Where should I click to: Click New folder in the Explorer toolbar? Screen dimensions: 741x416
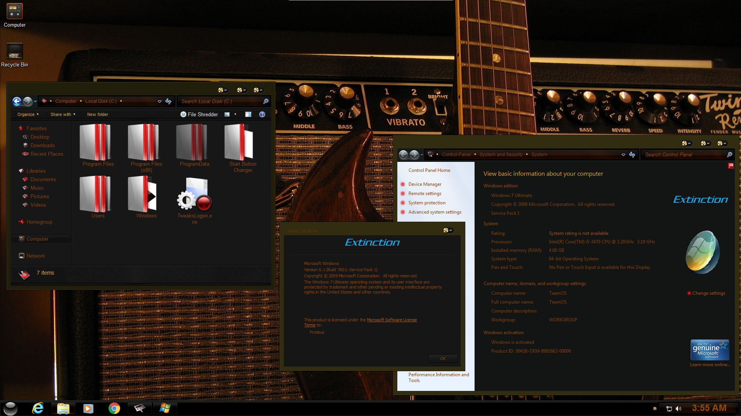[x=98, y=114]
